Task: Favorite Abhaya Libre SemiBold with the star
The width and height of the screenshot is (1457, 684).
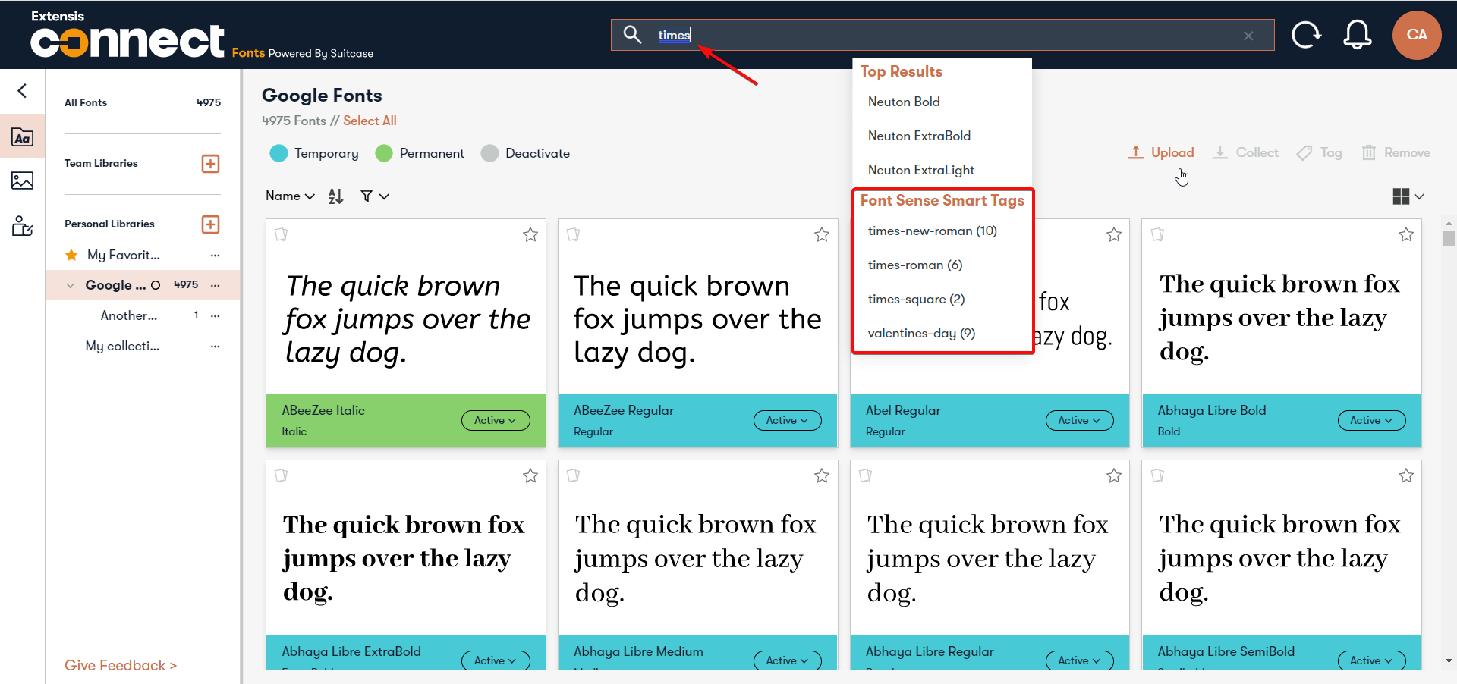Action: (1406, 475)
